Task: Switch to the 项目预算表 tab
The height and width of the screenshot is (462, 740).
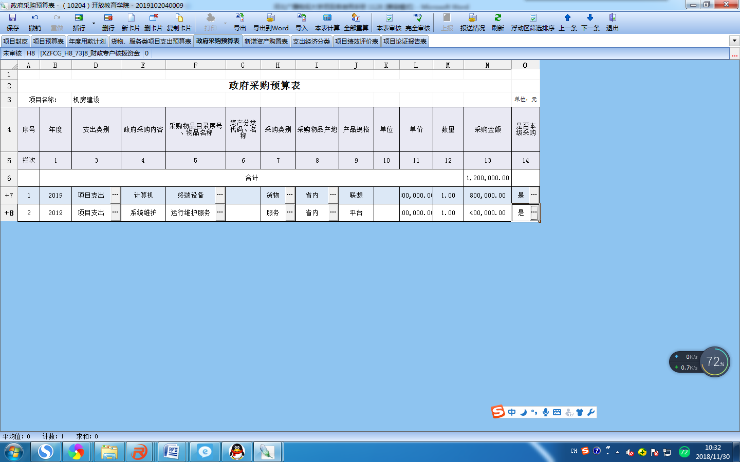Action: tap(48, 42)
